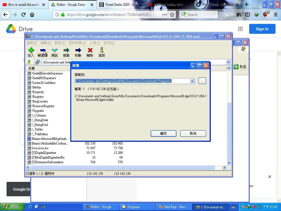Select the Binary.MicrosoftEdgeInsta... file
Image resolution: width=281 pixels, height=211 pixels.
pos(48,139)
